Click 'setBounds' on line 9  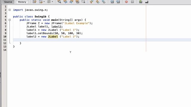(45, 33)
